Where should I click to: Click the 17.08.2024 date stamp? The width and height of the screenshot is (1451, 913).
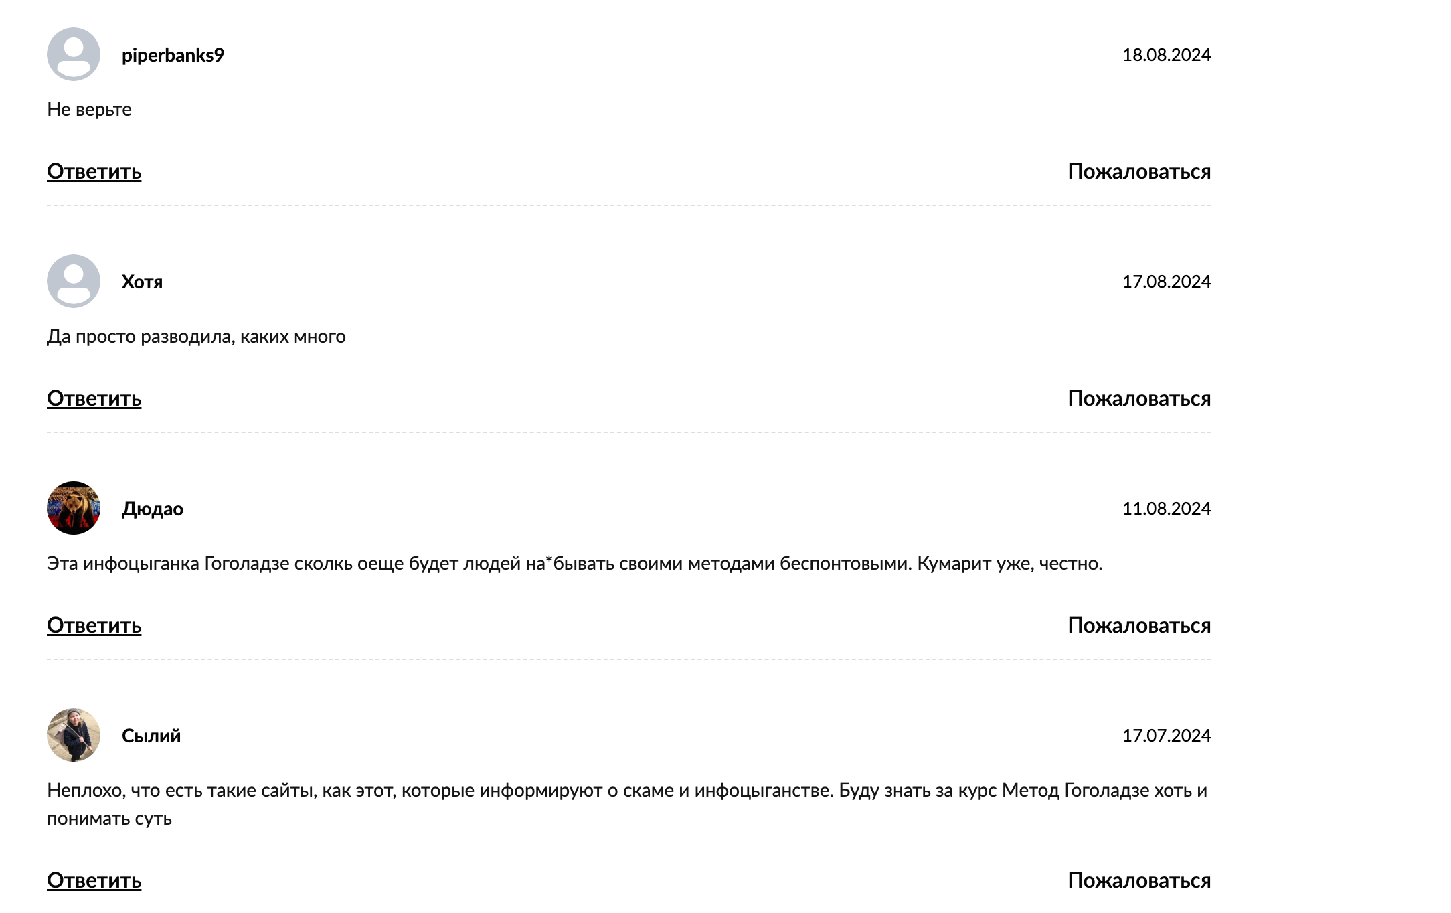pos(1167,282)
